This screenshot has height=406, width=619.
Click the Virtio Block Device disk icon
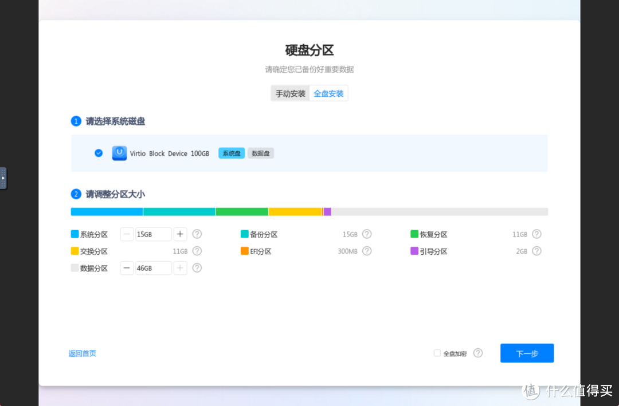(119, 153)
